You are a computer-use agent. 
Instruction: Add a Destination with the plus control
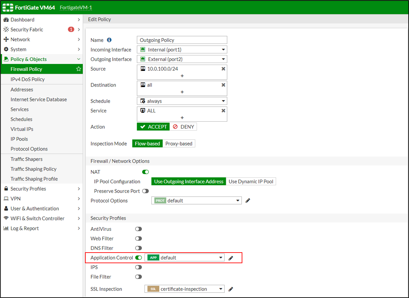182,92
